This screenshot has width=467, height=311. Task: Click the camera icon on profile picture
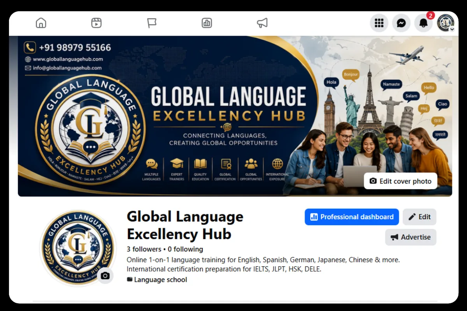[105, 276]
